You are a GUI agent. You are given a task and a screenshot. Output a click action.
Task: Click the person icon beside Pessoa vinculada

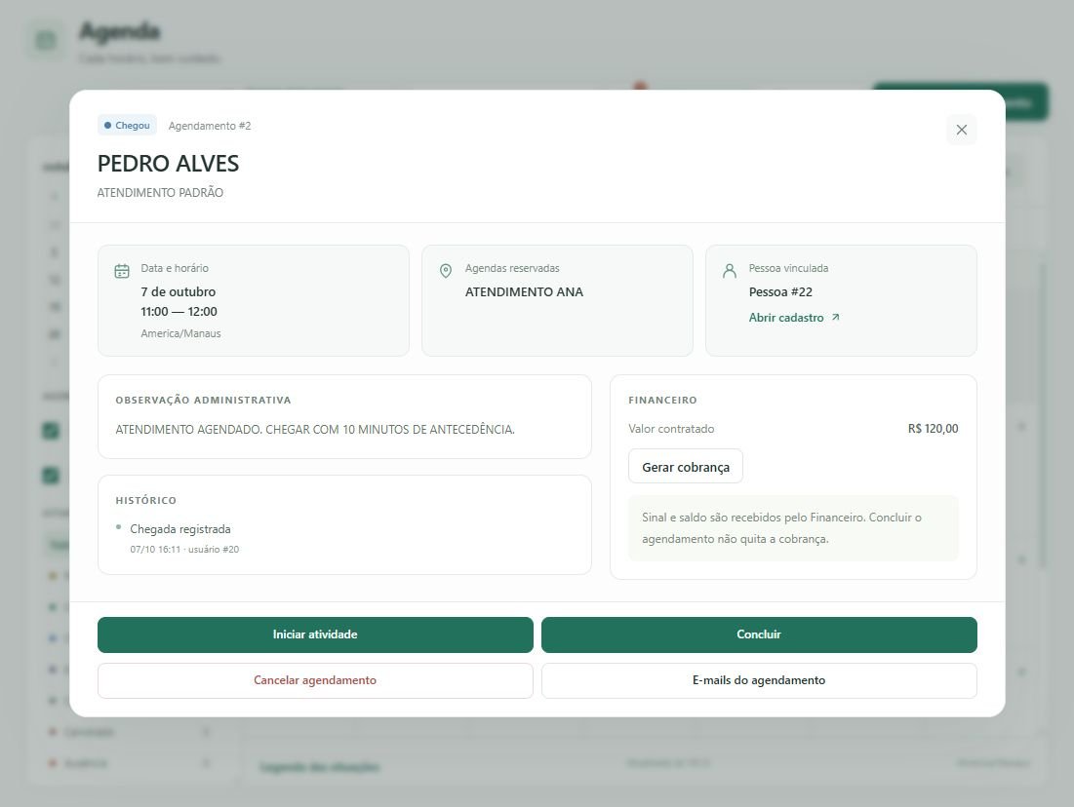pos(730,271)
